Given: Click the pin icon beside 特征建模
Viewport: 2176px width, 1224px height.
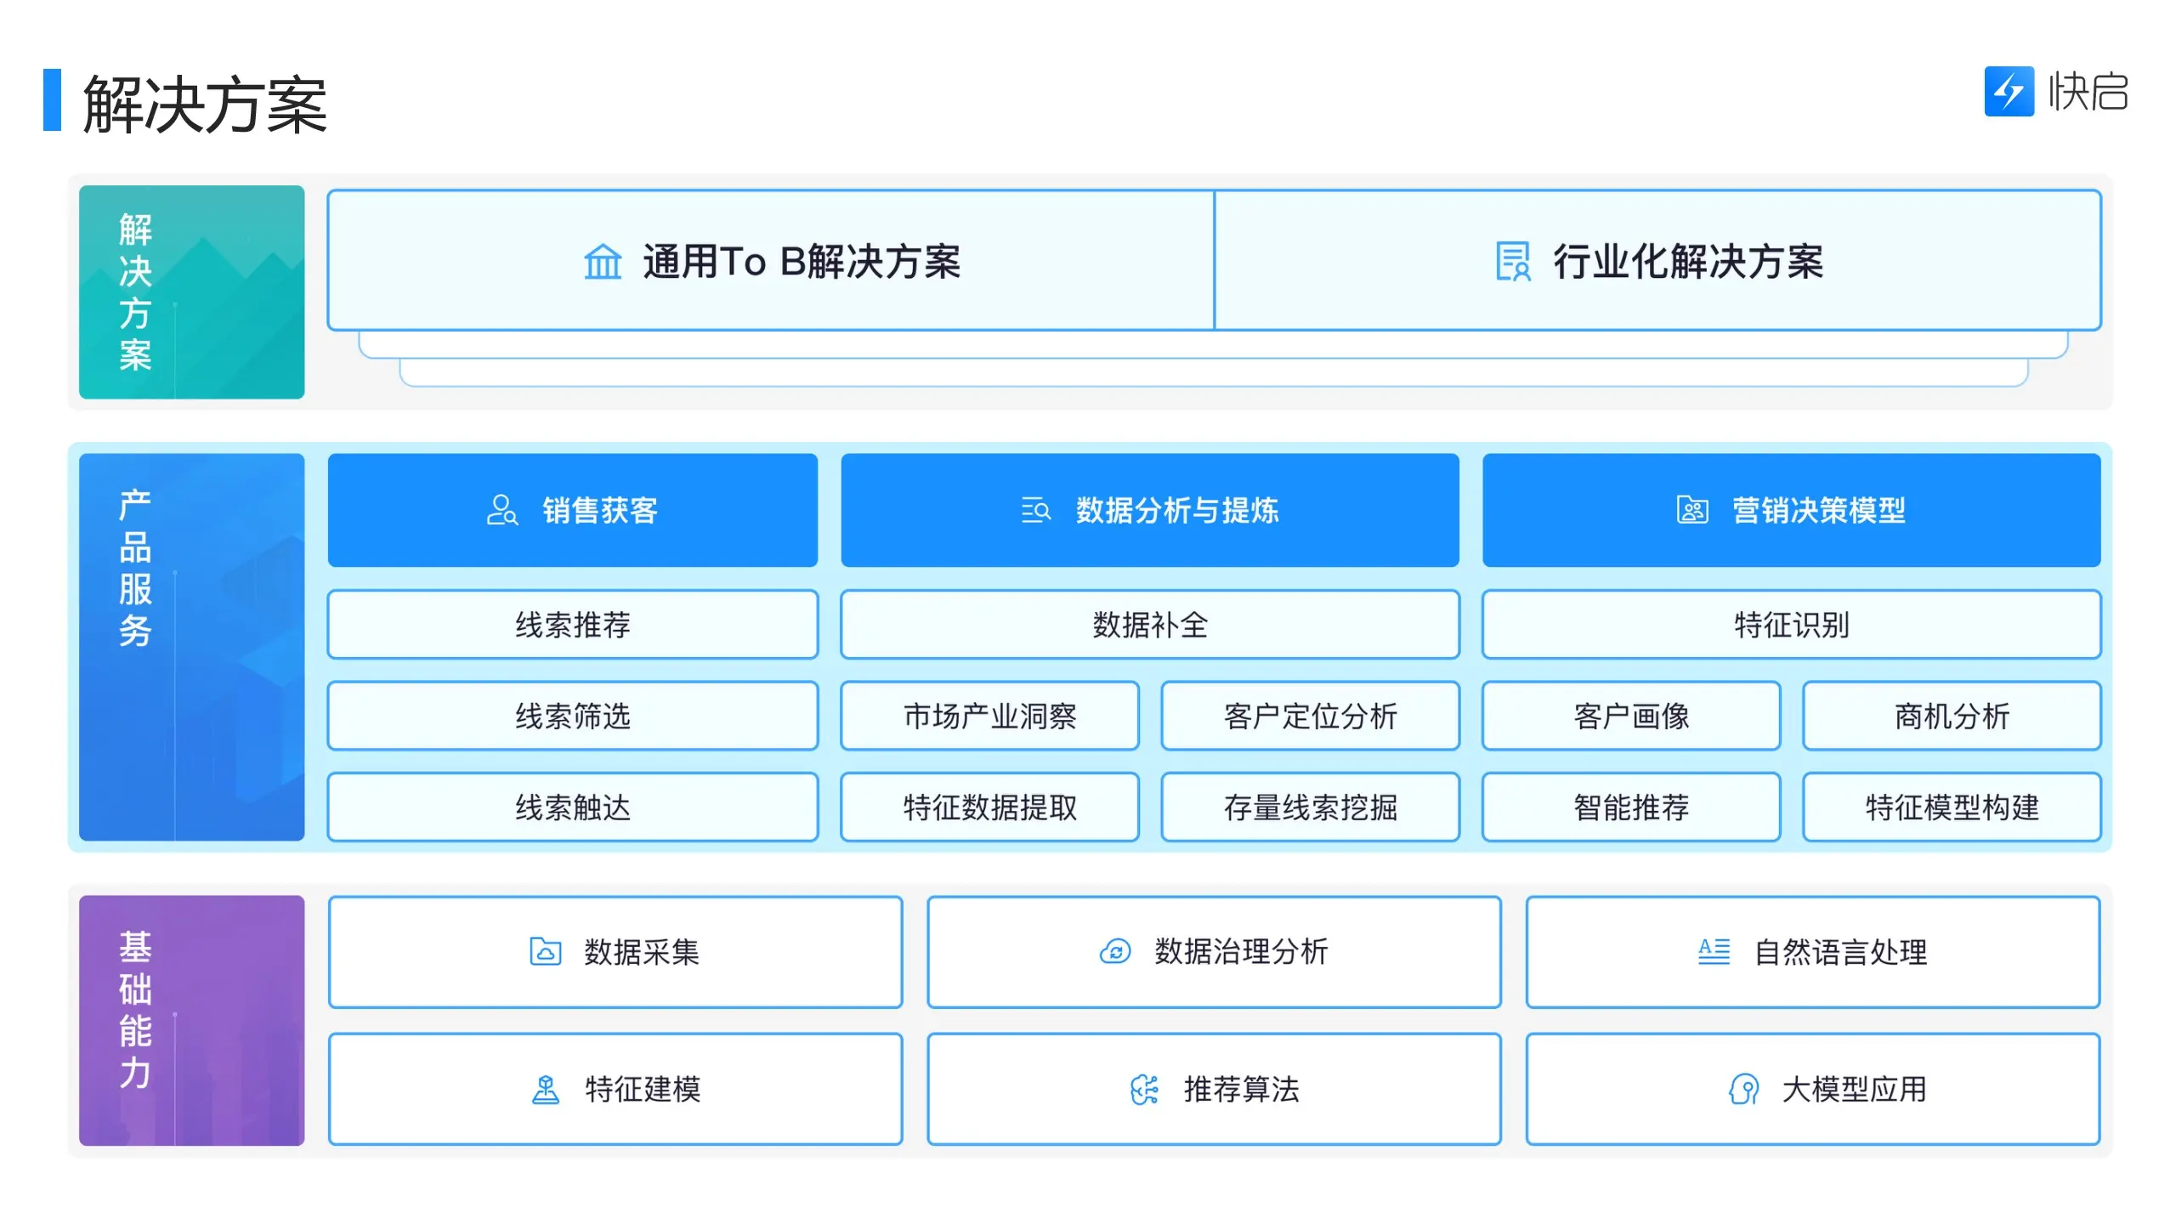Looking at the screenshot, I should [547, 1090].
